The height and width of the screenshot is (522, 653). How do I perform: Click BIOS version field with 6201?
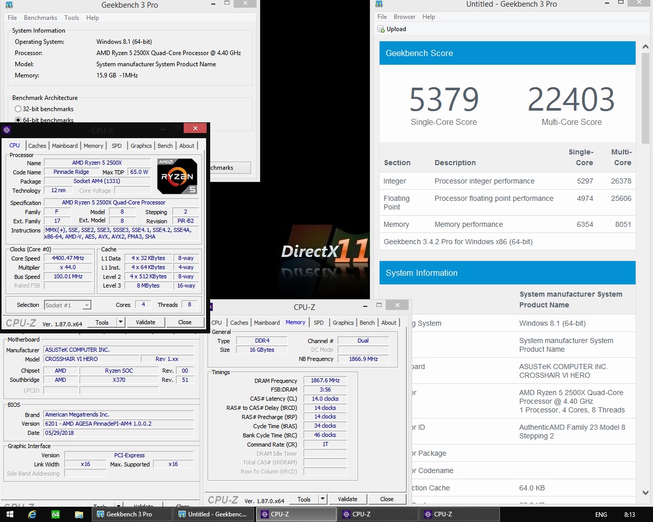click(119, 424)
